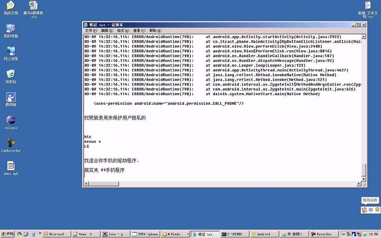
Task: Click the Sogou toolbar mascot icon
Action: (377, 210)
